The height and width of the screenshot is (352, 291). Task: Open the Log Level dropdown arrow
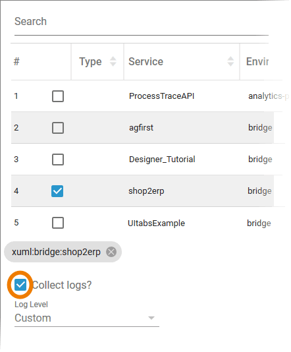[151, 318]
